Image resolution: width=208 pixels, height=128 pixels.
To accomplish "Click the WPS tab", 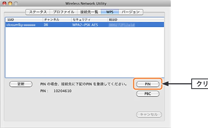I will click(x=110, y=12).
